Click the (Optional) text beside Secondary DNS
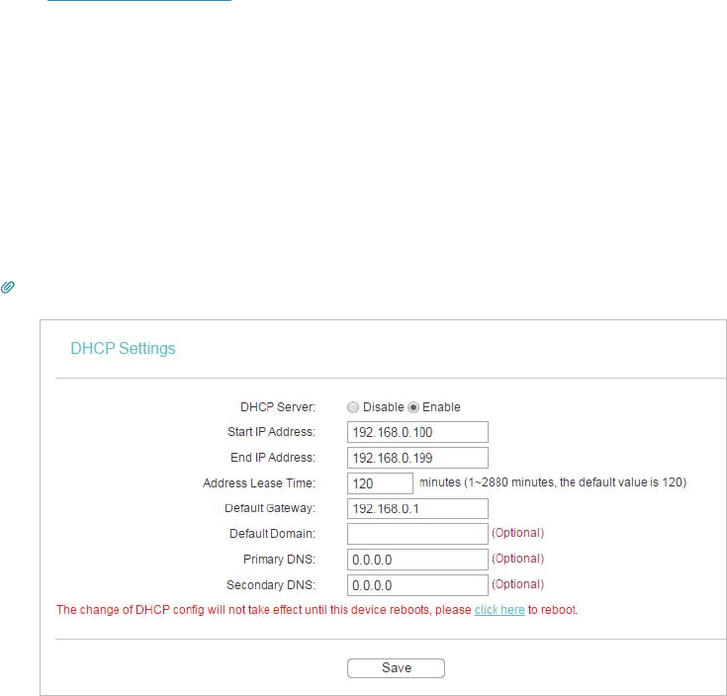Viewport: 727px width, 696px height. click(x=518, y=584)
